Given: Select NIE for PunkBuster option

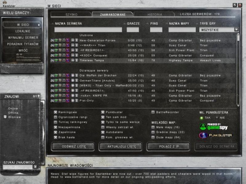Looking at the screenshot, I should 217,118.
